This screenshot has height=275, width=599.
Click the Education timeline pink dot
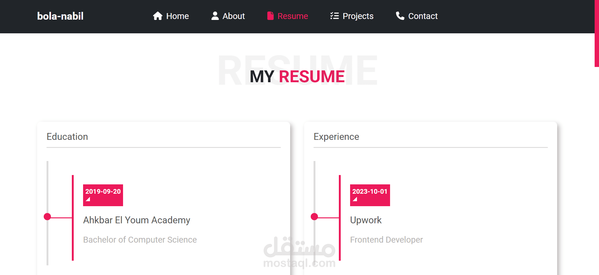point(47,217)
